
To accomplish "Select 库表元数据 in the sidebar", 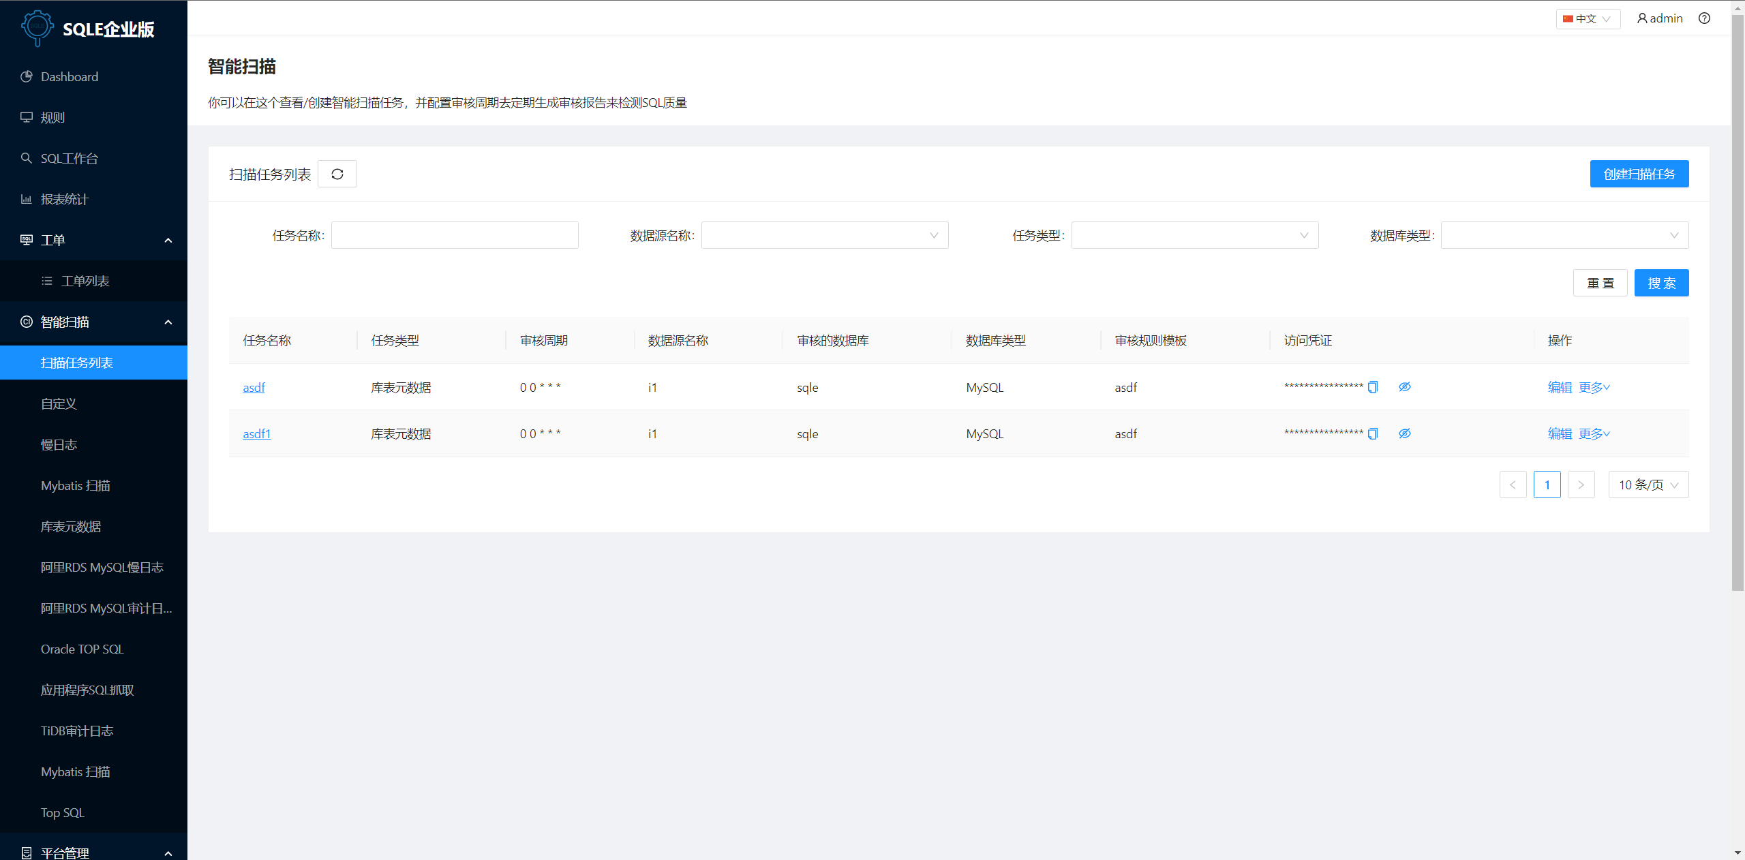I will (94, 526).
